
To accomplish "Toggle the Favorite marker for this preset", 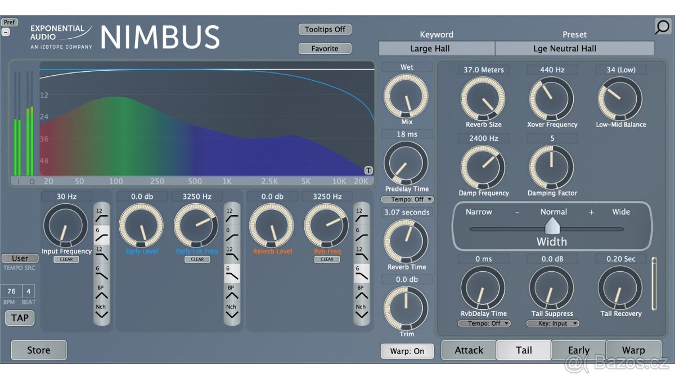I will [325, 48].
